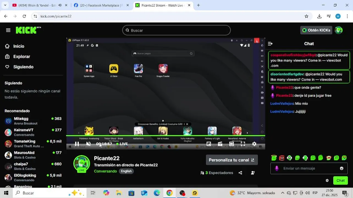Viewport: 353px width, 198px height.
Task: Open the clip creation icon in the player
Action: tap(220, 144)
